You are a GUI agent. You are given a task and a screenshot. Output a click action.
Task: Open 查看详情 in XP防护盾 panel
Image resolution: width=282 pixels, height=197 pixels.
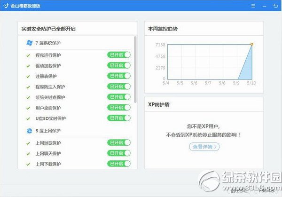(204, 147)
